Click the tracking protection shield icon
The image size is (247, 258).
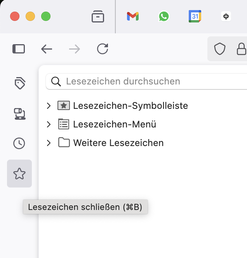coord(220,49)
